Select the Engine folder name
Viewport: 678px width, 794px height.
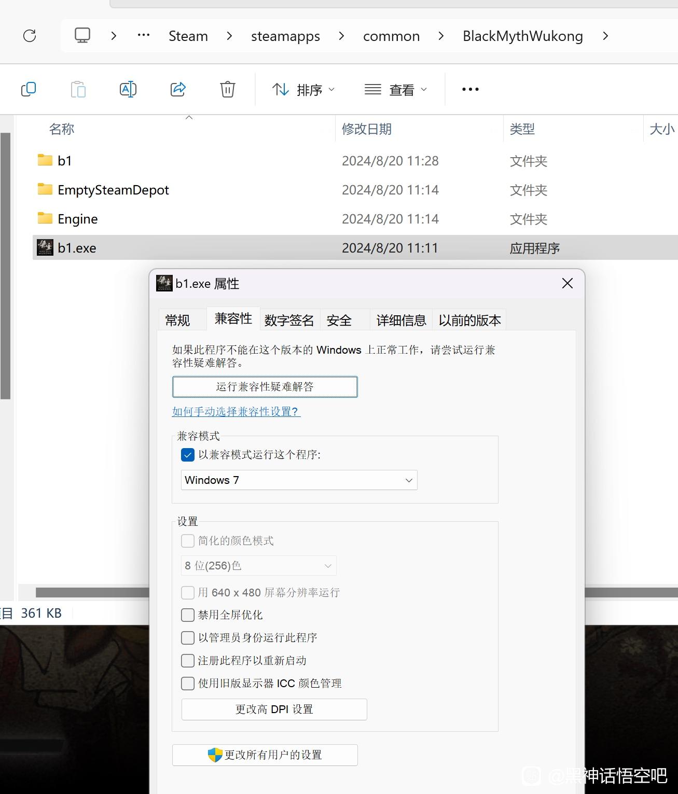[x=78, y=219]
